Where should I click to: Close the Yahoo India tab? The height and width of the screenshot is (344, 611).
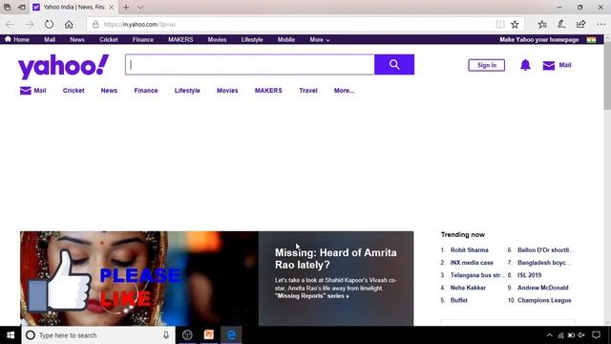(111, 7)
